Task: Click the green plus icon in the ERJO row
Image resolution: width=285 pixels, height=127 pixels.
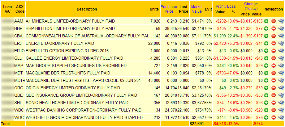Action: (x=266, y=51)
